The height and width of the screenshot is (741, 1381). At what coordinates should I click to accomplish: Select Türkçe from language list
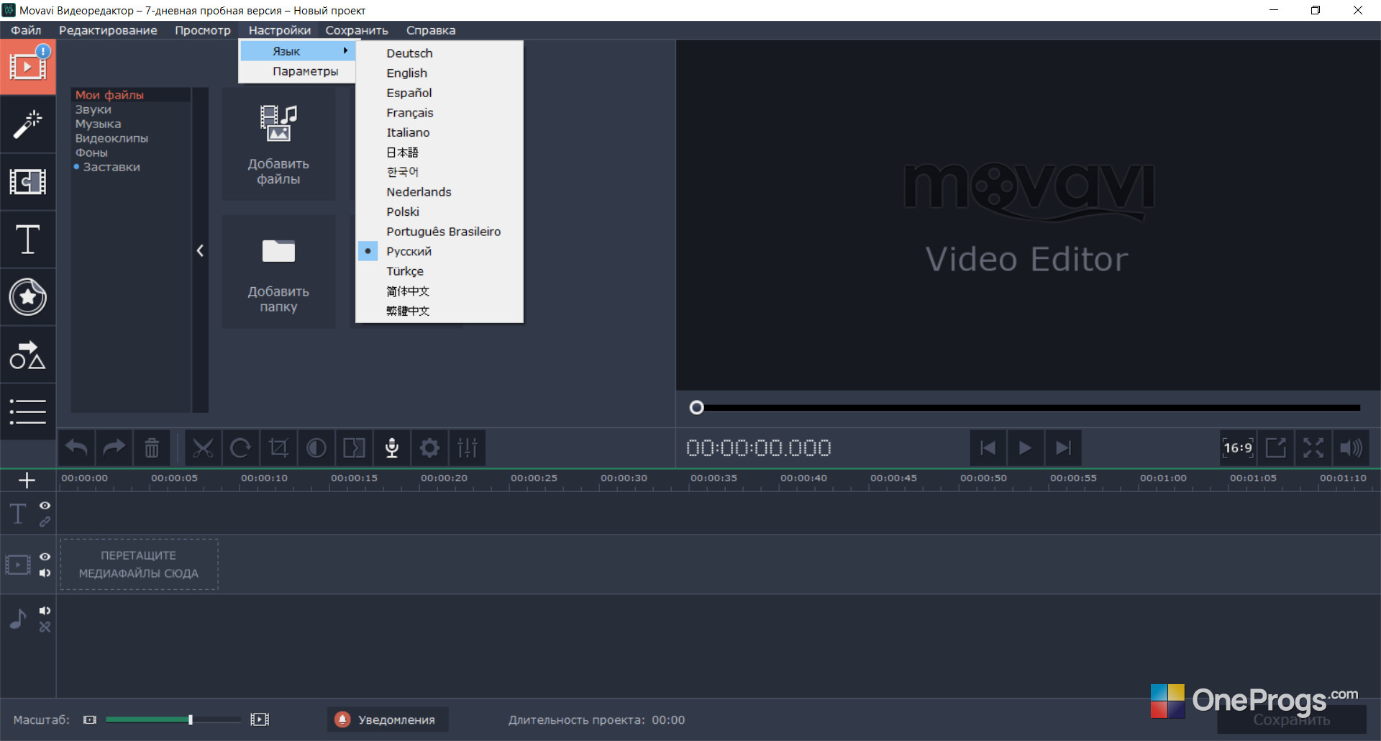click(x=439, y=271)
